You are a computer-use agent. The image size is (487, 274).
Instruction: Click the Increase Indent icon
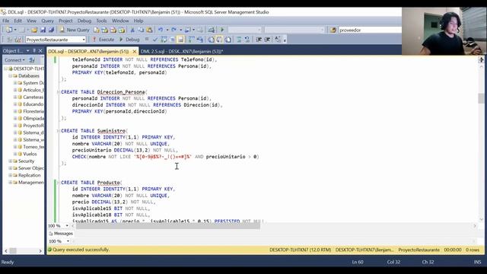pos(267,40)
